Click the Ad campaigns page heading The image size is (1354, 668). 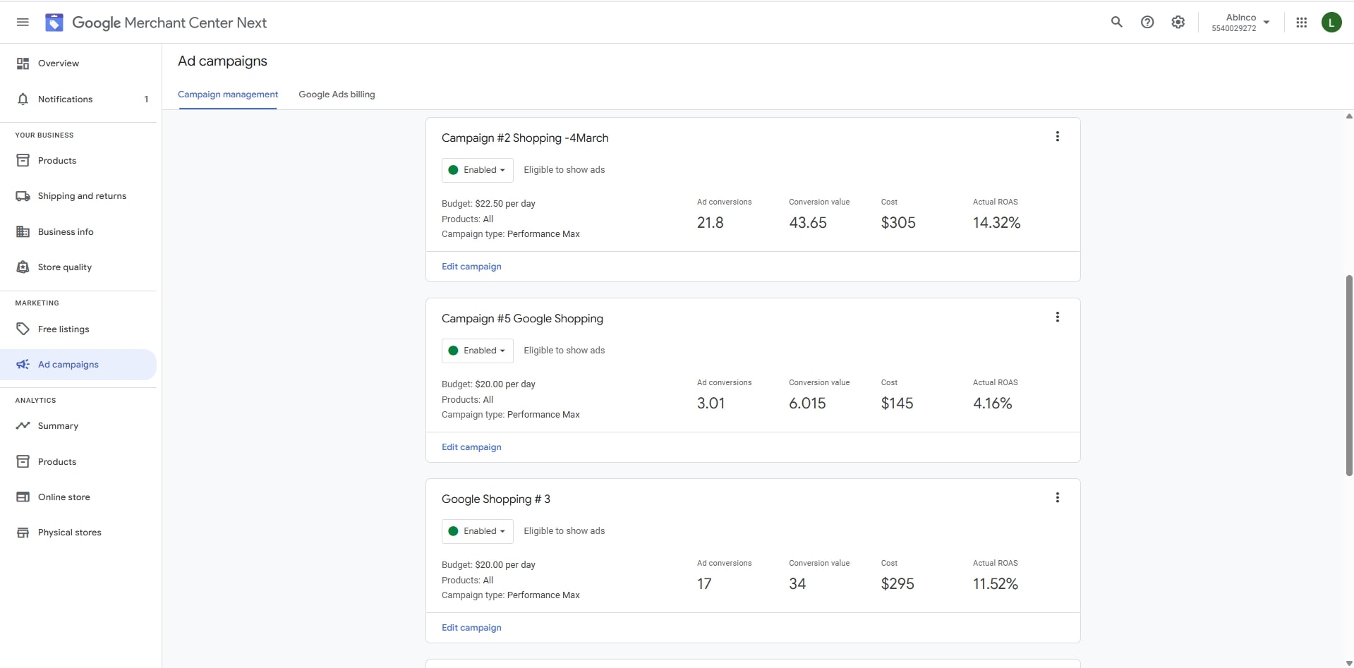222,61
